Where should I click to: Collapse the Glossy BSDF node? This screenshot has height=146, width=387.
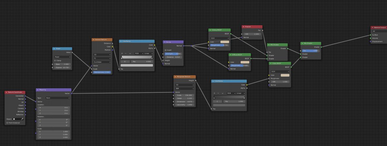(210, 30)
